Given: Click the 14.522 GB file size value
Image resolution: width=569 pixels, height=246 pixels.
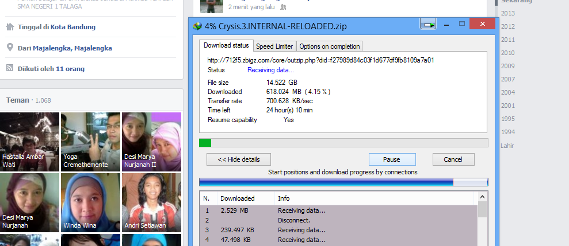Looking at the screenshot, I should 281,83.
